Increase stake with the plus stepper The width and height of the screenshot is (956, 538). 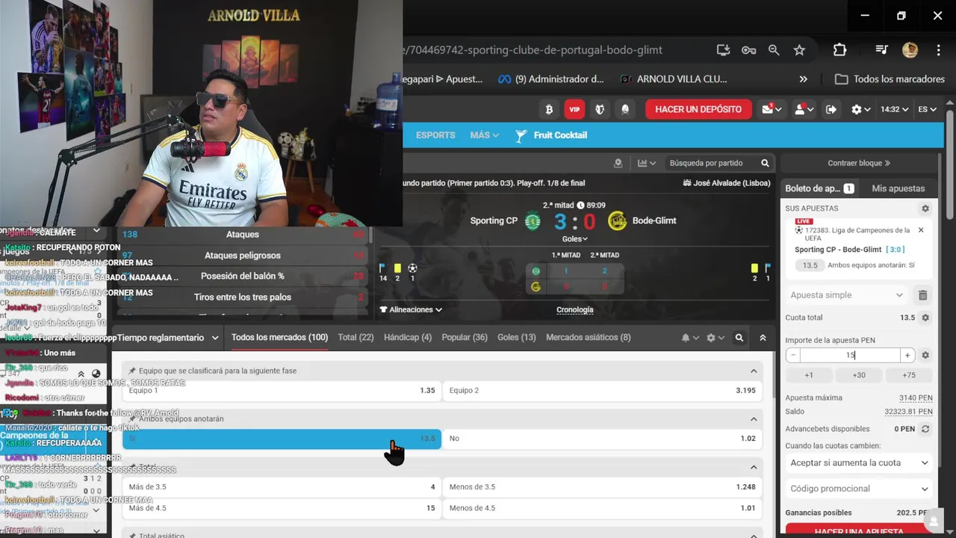point(907,356)
